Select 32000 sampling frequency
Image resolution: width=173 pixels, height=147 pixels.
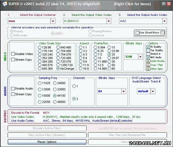point(55,90)
